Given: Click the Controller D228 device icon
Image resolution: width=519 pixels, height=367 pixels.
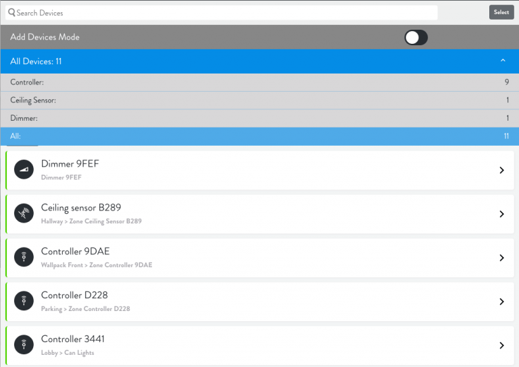Looking at the screenshot, I should tap(24, 302).
